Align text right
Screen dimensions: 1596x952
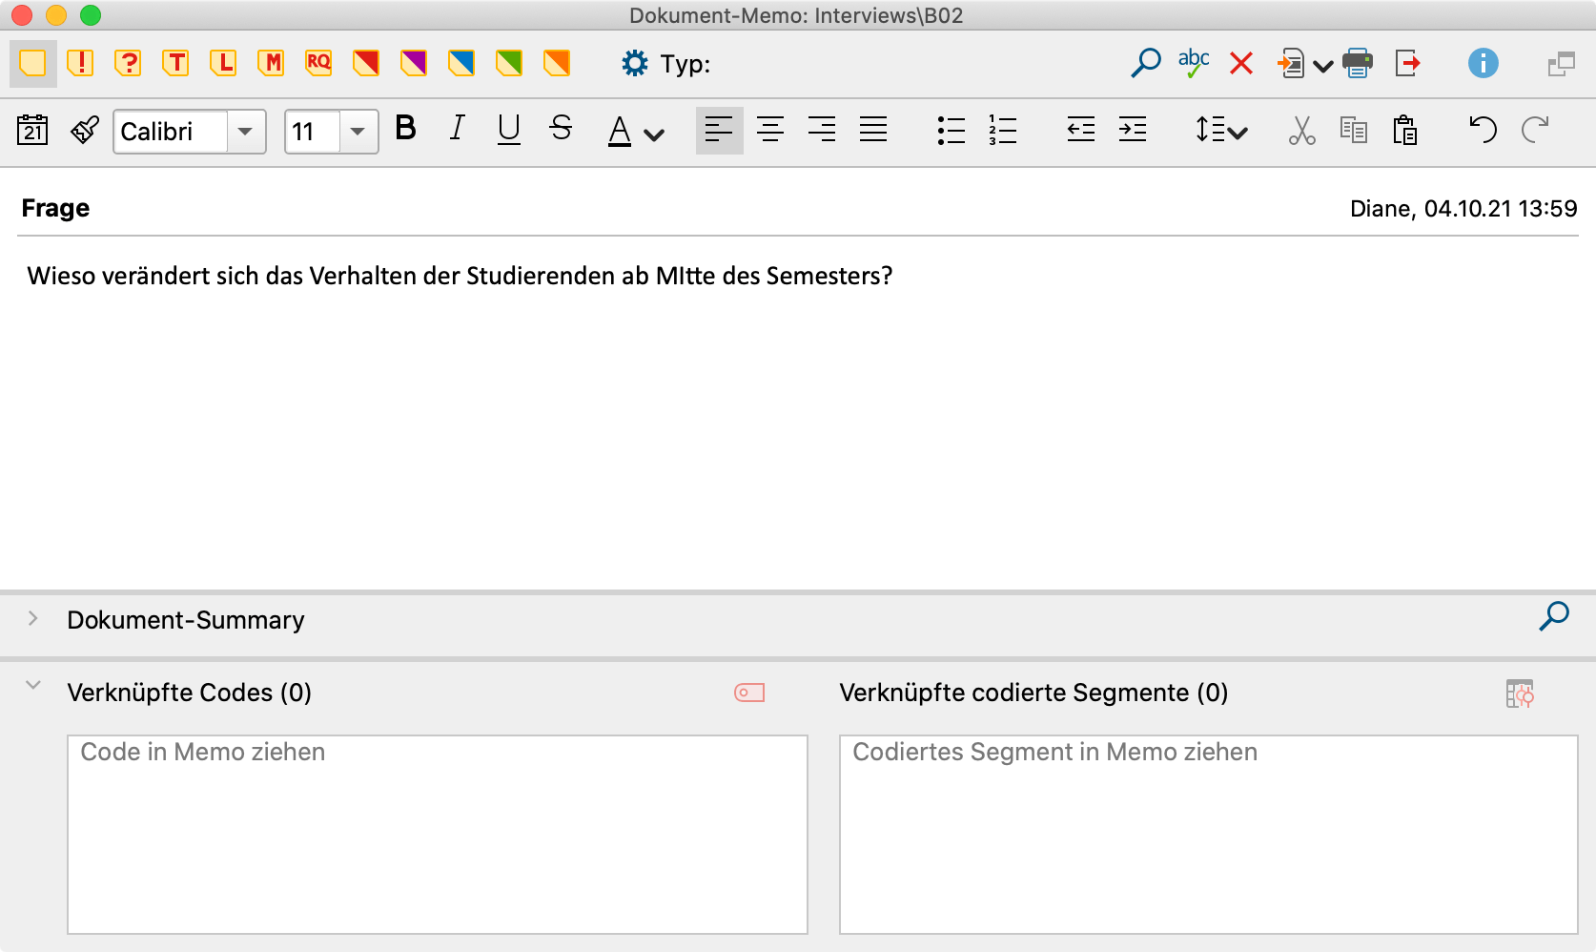(x=822, y=130)
